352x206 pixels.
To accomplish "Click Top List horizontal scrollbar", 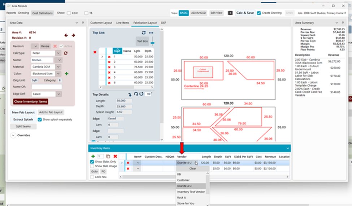I will click(x=126, y=87).
